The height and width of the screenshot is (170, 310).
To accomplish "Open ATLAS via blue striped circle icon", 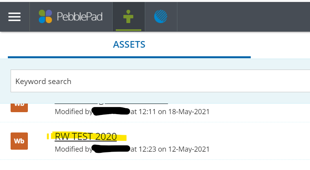I will pos(161,16).
